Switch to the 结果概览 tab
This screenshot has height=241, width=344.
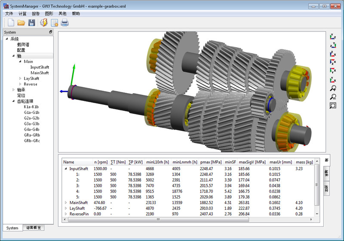pos(34,228)
